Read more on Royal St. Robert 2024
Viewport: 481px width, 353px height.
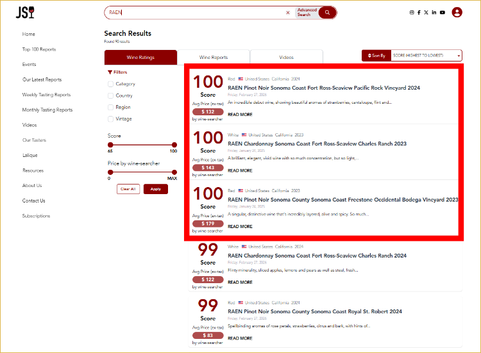click(x=240, y=338)
